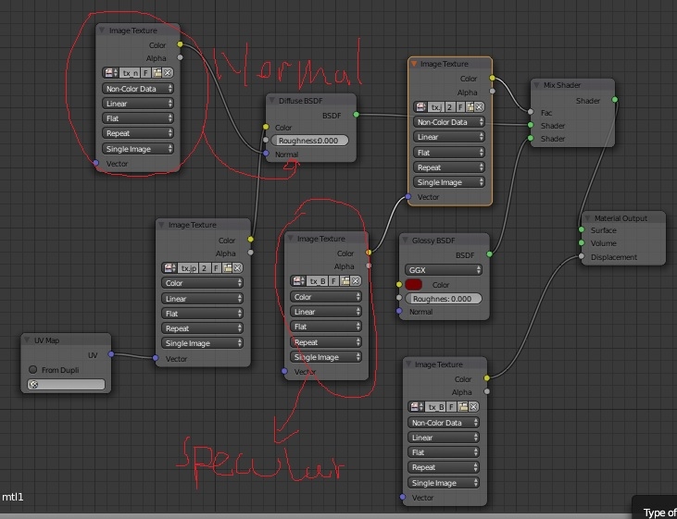Open Repeat extension dropdown in selected tx.j node
The height and width of the screenshot is (519, 677).
(x=449, y=167)
